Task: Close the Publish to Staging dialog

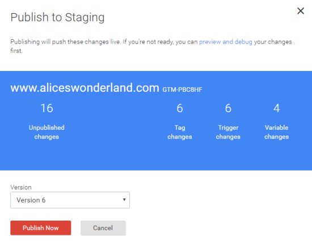Action: point(301,11)
